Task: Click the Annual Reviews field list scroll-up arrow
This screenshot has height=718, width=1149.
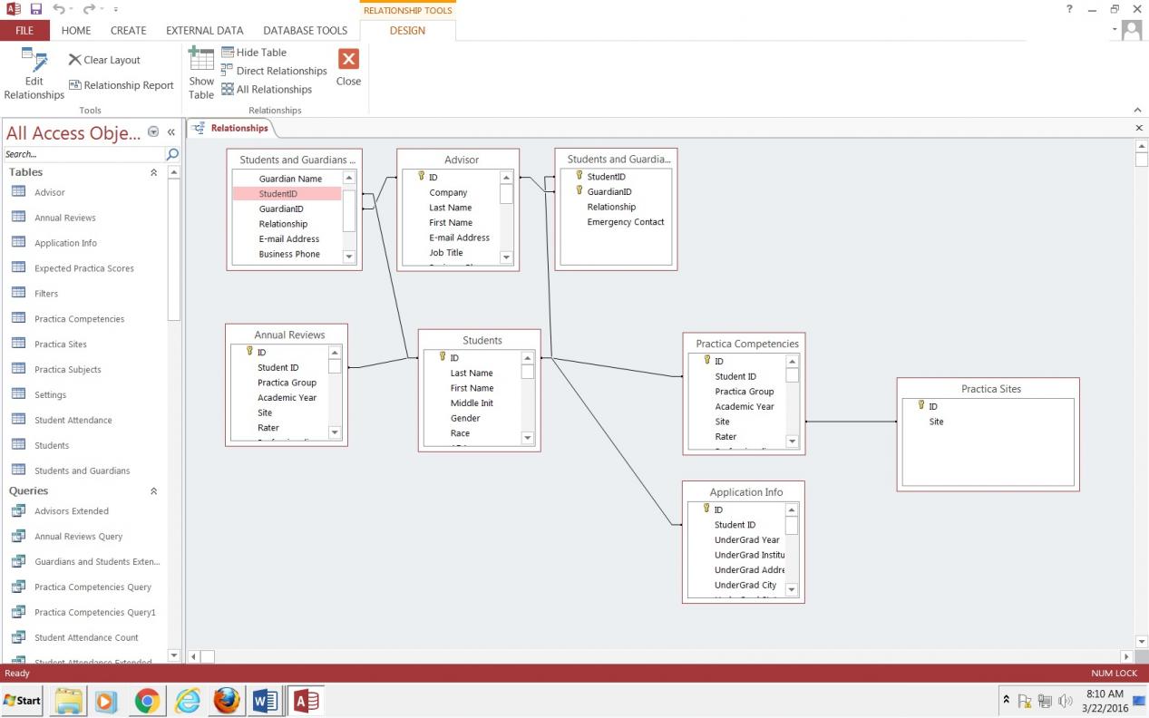Action: tap(335, 353)
